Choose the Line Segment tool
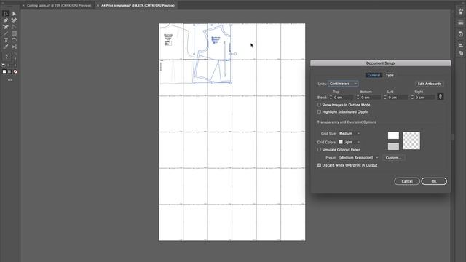The width and height of the screenshot is (466, 262). (6, 33)
